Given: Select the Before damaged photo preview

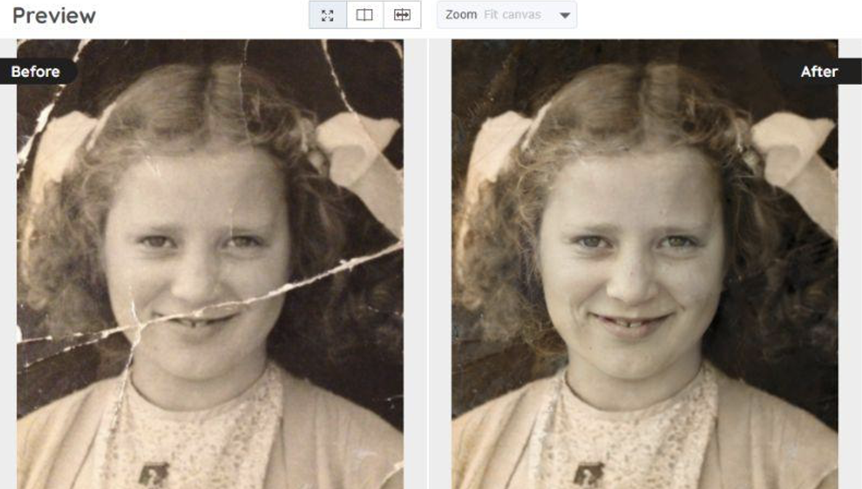Looking at the screenshot, I should click(210, 264).
